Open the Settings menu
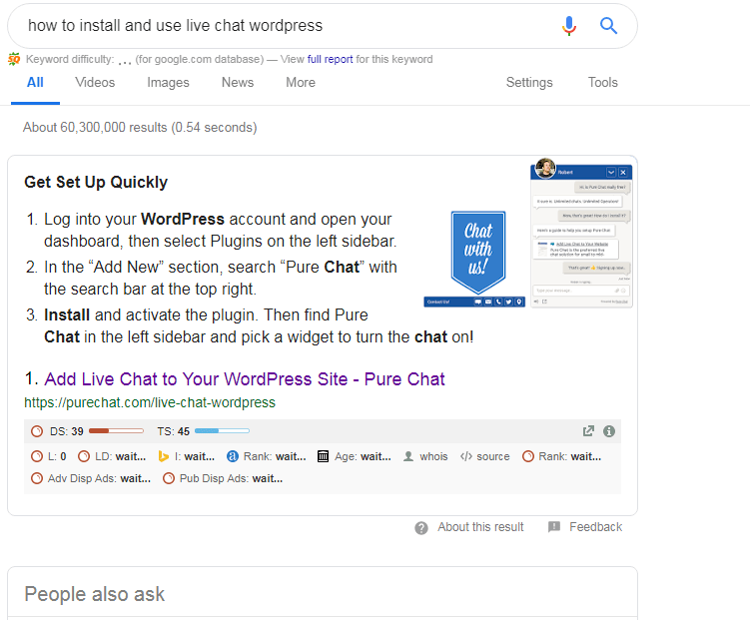Screen dimensions: 750x620 coord(529,83)
